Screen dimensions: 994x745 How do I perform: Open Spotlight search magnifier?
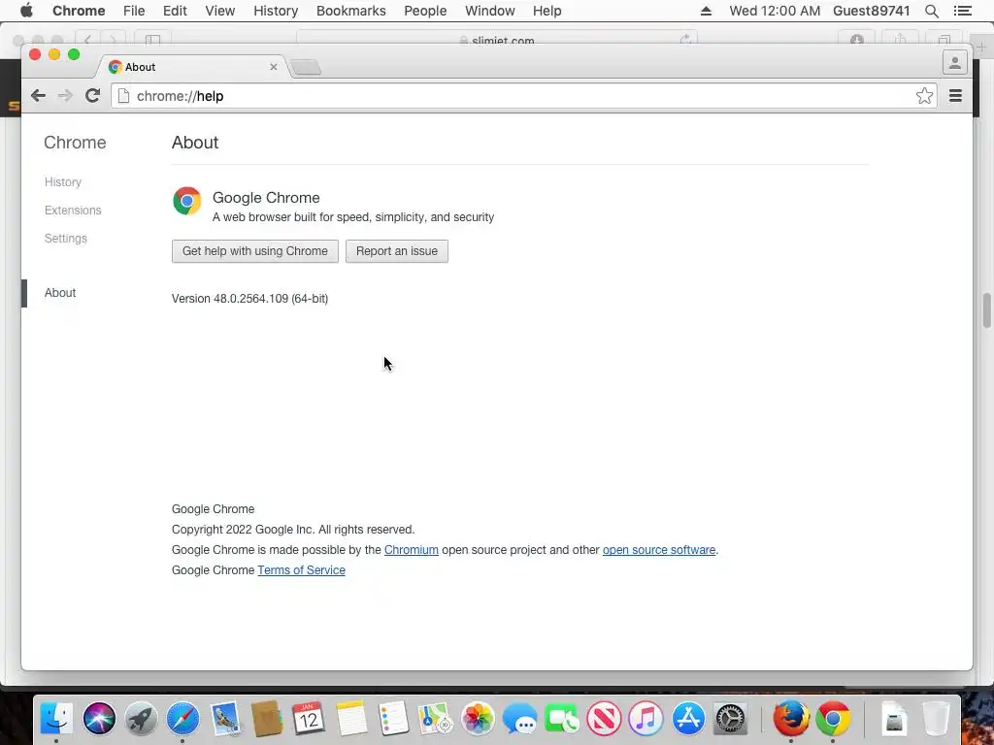(x=932, y=11)
